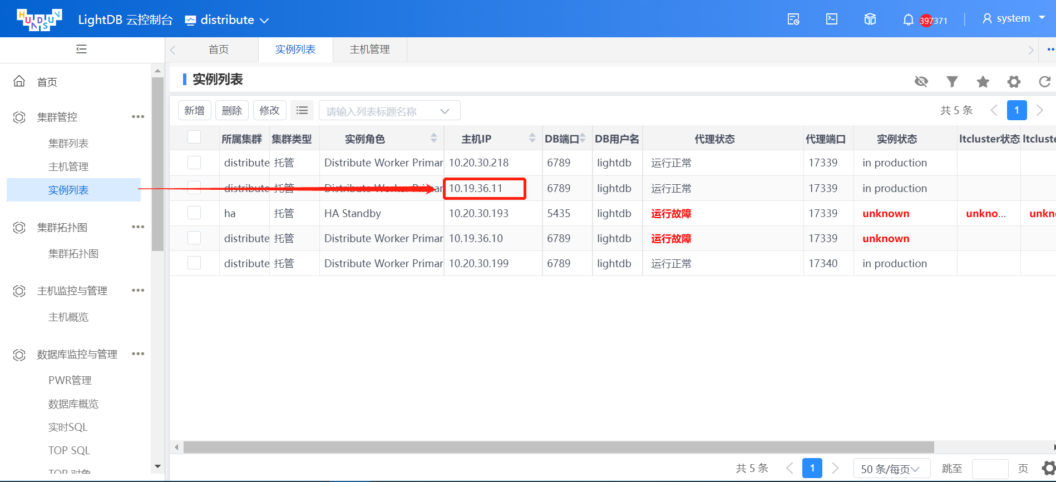
Task: Click the table horizontal scrollbar
Action: click(559, 447)
